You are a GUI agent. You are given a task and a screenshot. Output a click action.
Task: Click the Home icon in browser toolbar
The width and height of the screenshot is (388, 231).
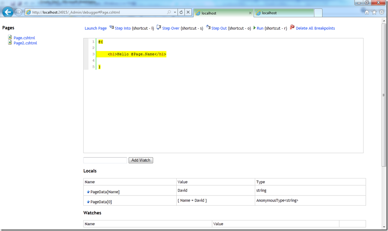[x=367, y=12]
